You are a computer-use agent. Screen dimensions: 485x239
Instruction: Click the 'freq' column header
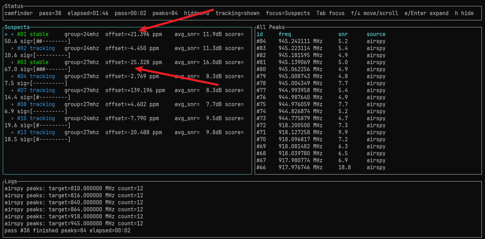click(x=285, y=34)
